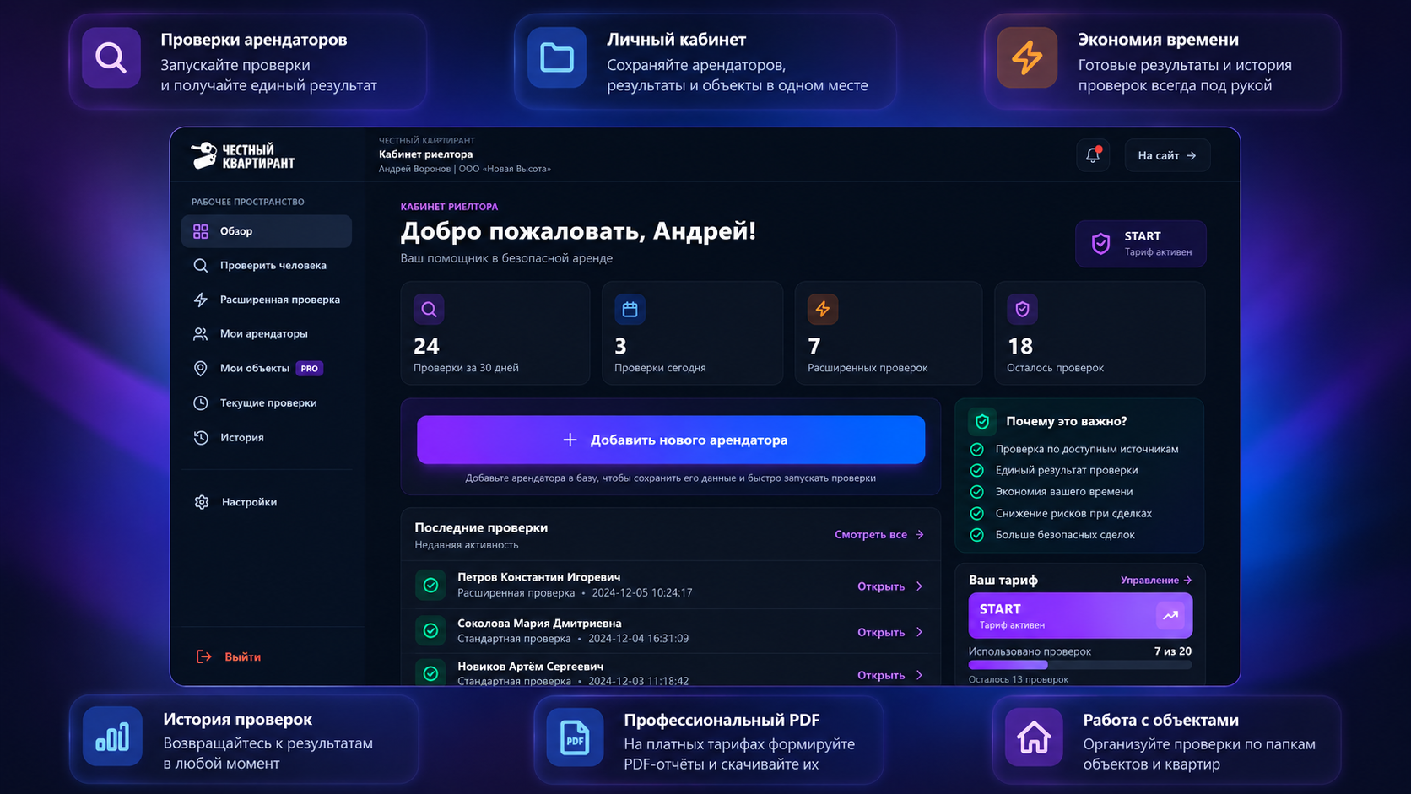The height and width of the screenshot is (794, 1411).
Task: Click the Работа с объектами house icon
Action: 1034,737
